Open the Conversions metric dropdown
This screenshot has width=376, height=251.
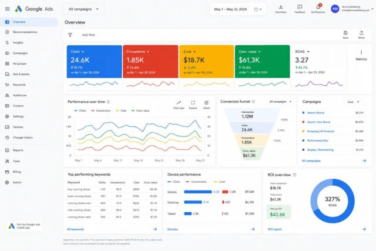(138, 52)
